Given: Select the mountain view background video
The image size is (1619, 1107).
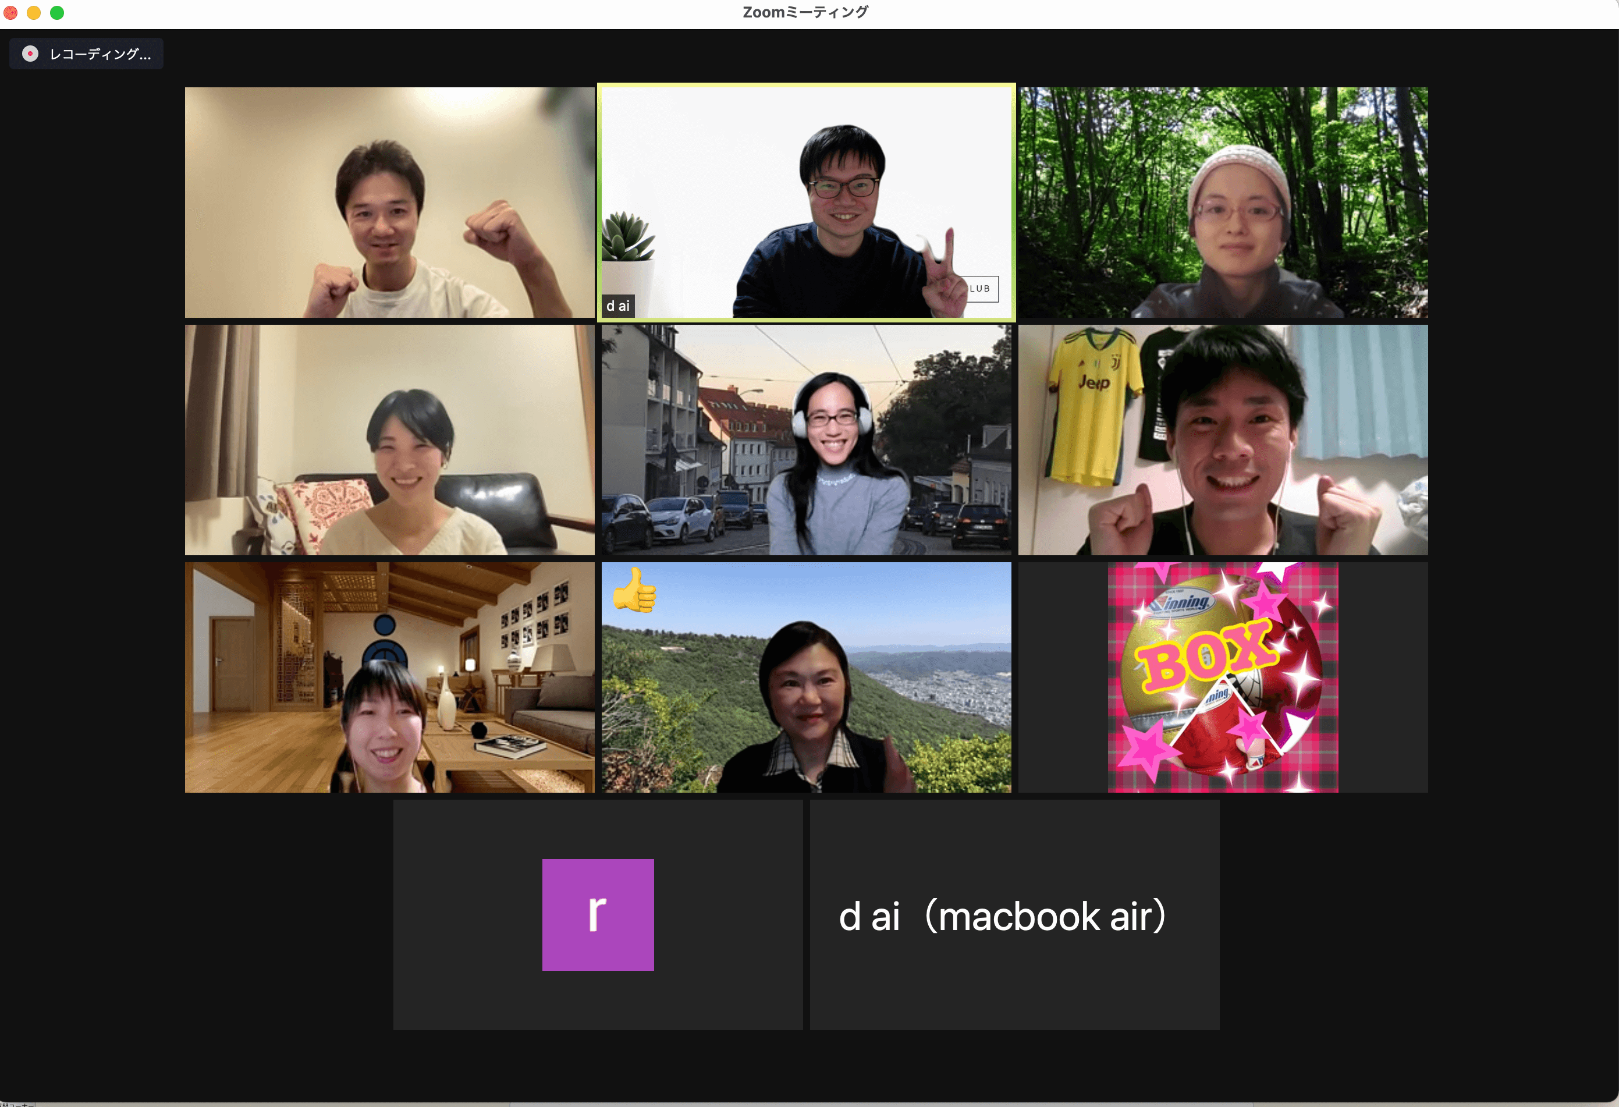Looking at the screenshot, I should tap(806, 677).
